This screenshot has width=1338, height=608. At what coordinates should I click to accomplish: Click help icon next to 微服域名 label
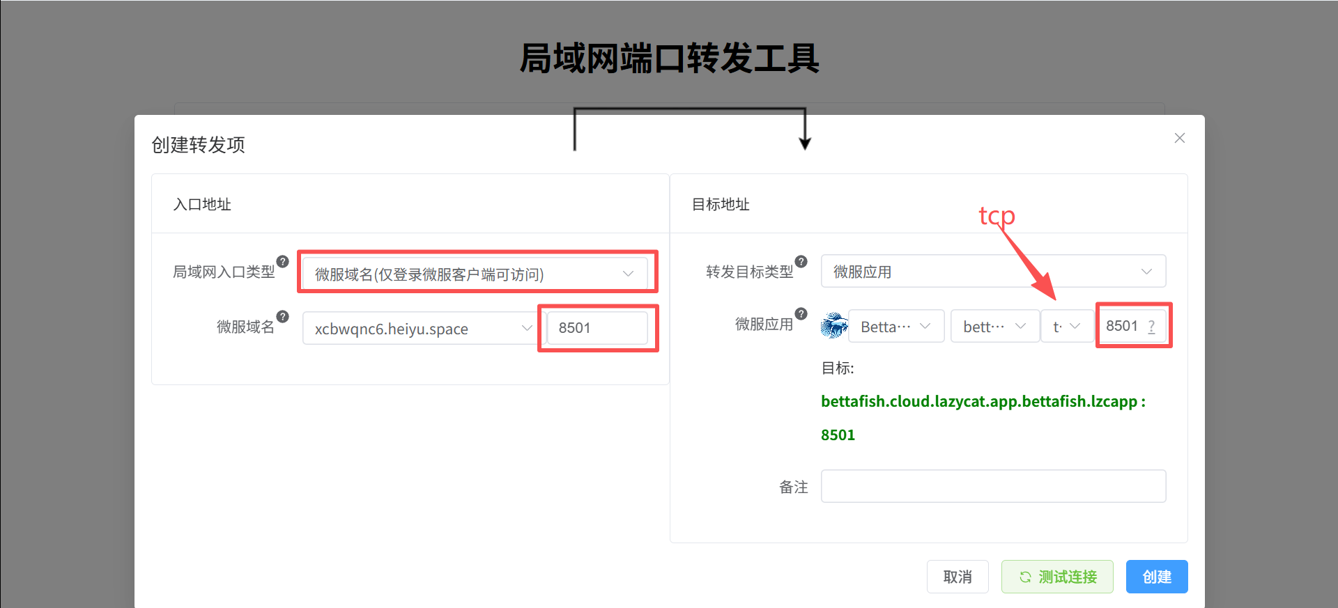pos(282,317)
